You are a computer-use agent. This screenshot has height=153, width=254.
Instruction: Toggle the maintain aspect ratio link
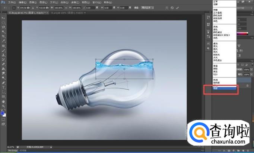pos(66,7)
